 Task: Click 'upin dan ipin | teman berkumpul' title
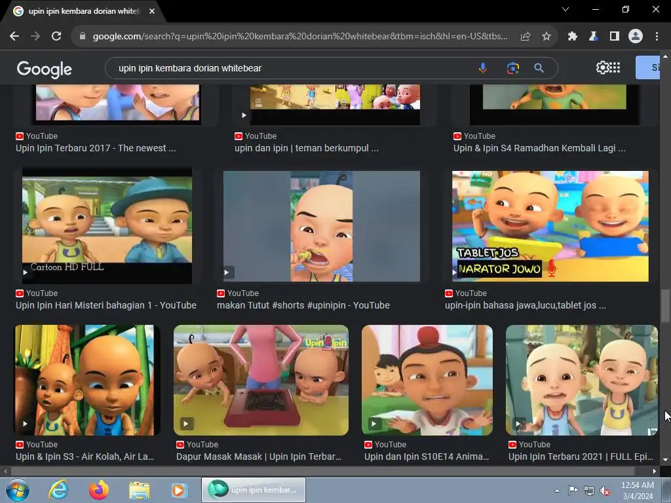click(307, 148)
